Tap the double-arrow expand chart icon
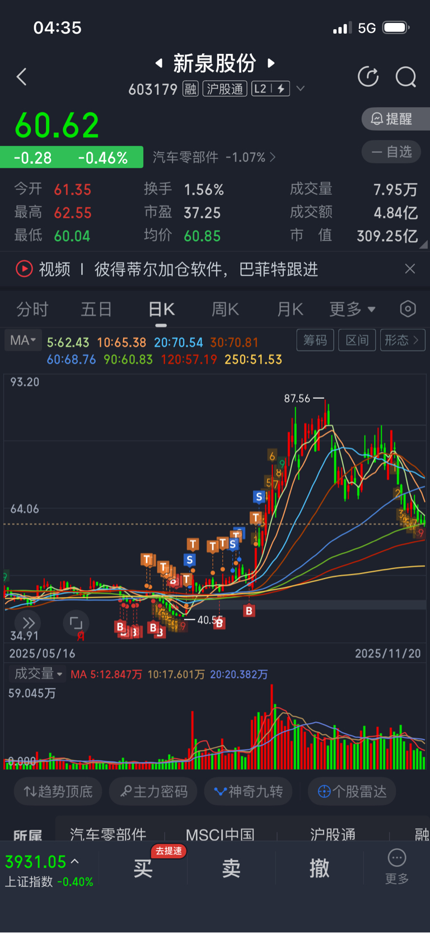The image size is (430, 933). [x=29, y=623]
